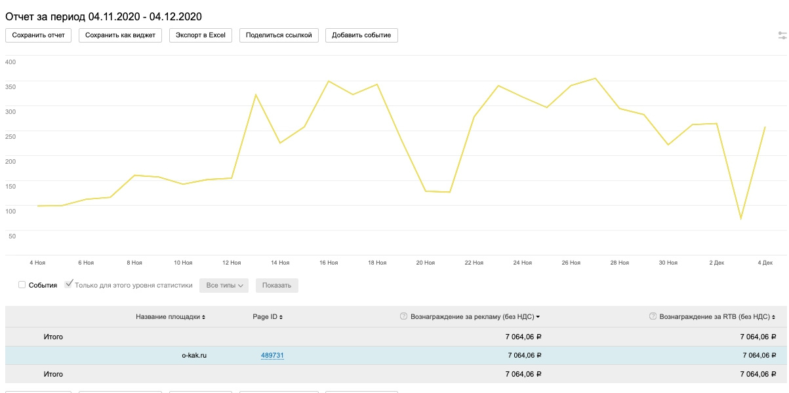Screen dimensions: 789x393
Task: Toggle "Только для этого уровня статистики" checkbox
Action: [68, 285]
